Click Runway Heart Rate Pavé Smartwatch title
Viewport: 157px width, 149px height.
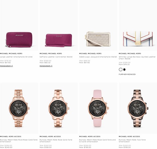(19, 141)
